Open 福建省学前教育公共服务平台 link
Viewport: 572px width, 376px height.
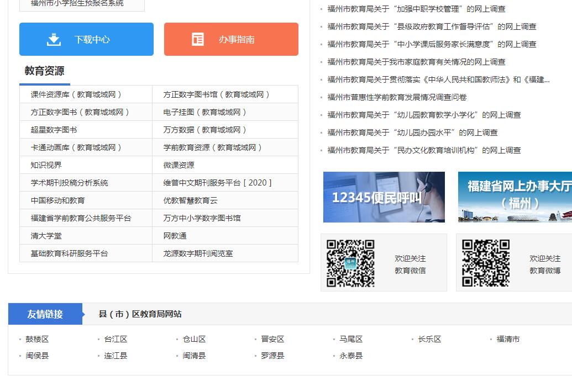[x=81, y=218]
